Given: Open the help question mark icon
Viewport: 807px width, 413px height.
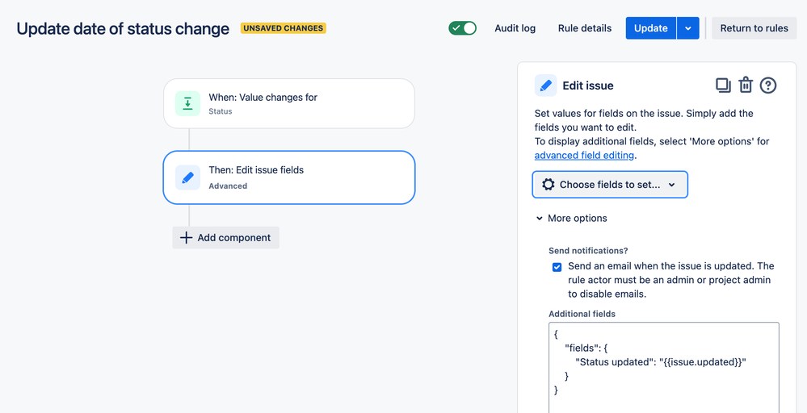Looking at the screenshot, I should (768, 85).
